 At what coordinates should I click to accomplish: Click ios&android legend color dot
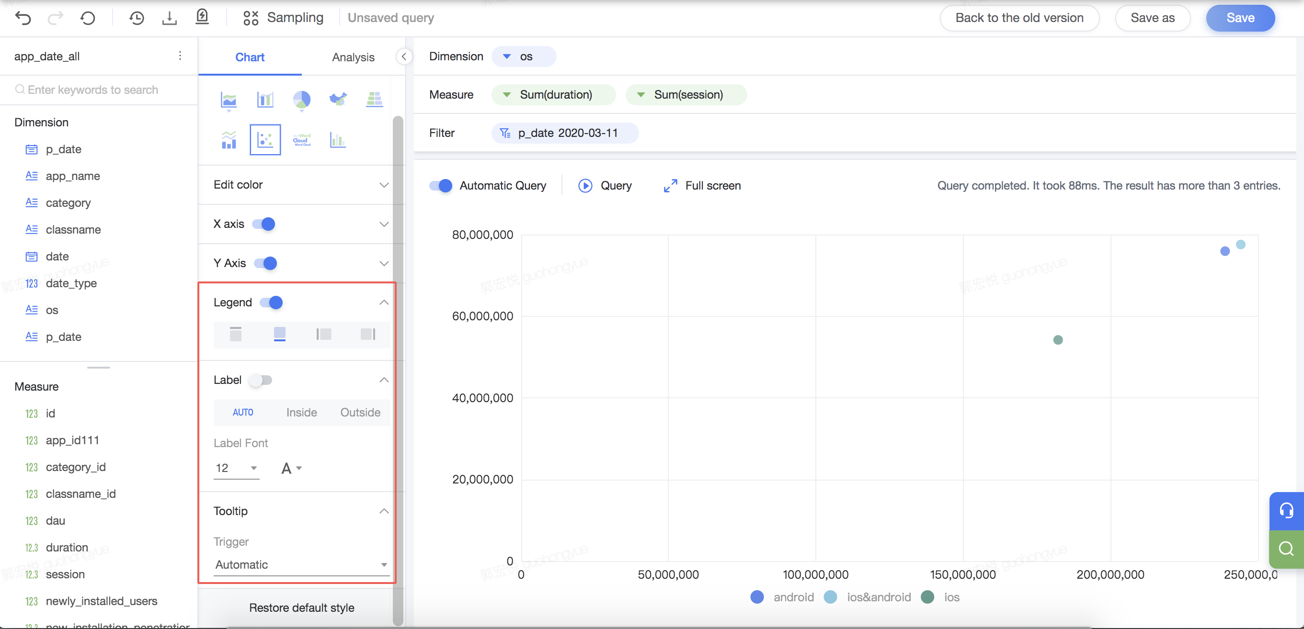[831, 597]
